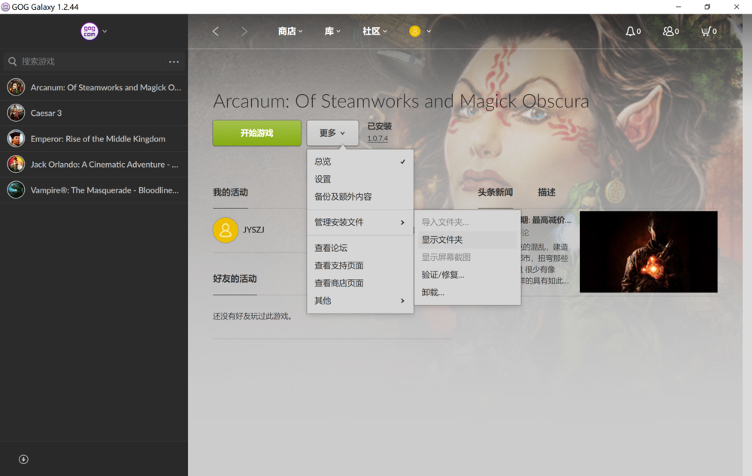
Task: Click the Jack Orlando game icon
Action: tap(16, 165)
